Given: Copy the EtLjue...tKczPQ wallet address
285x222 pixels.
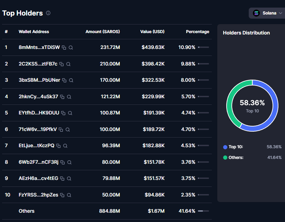Looking at the screenshot, I should [x=58, y=146].
